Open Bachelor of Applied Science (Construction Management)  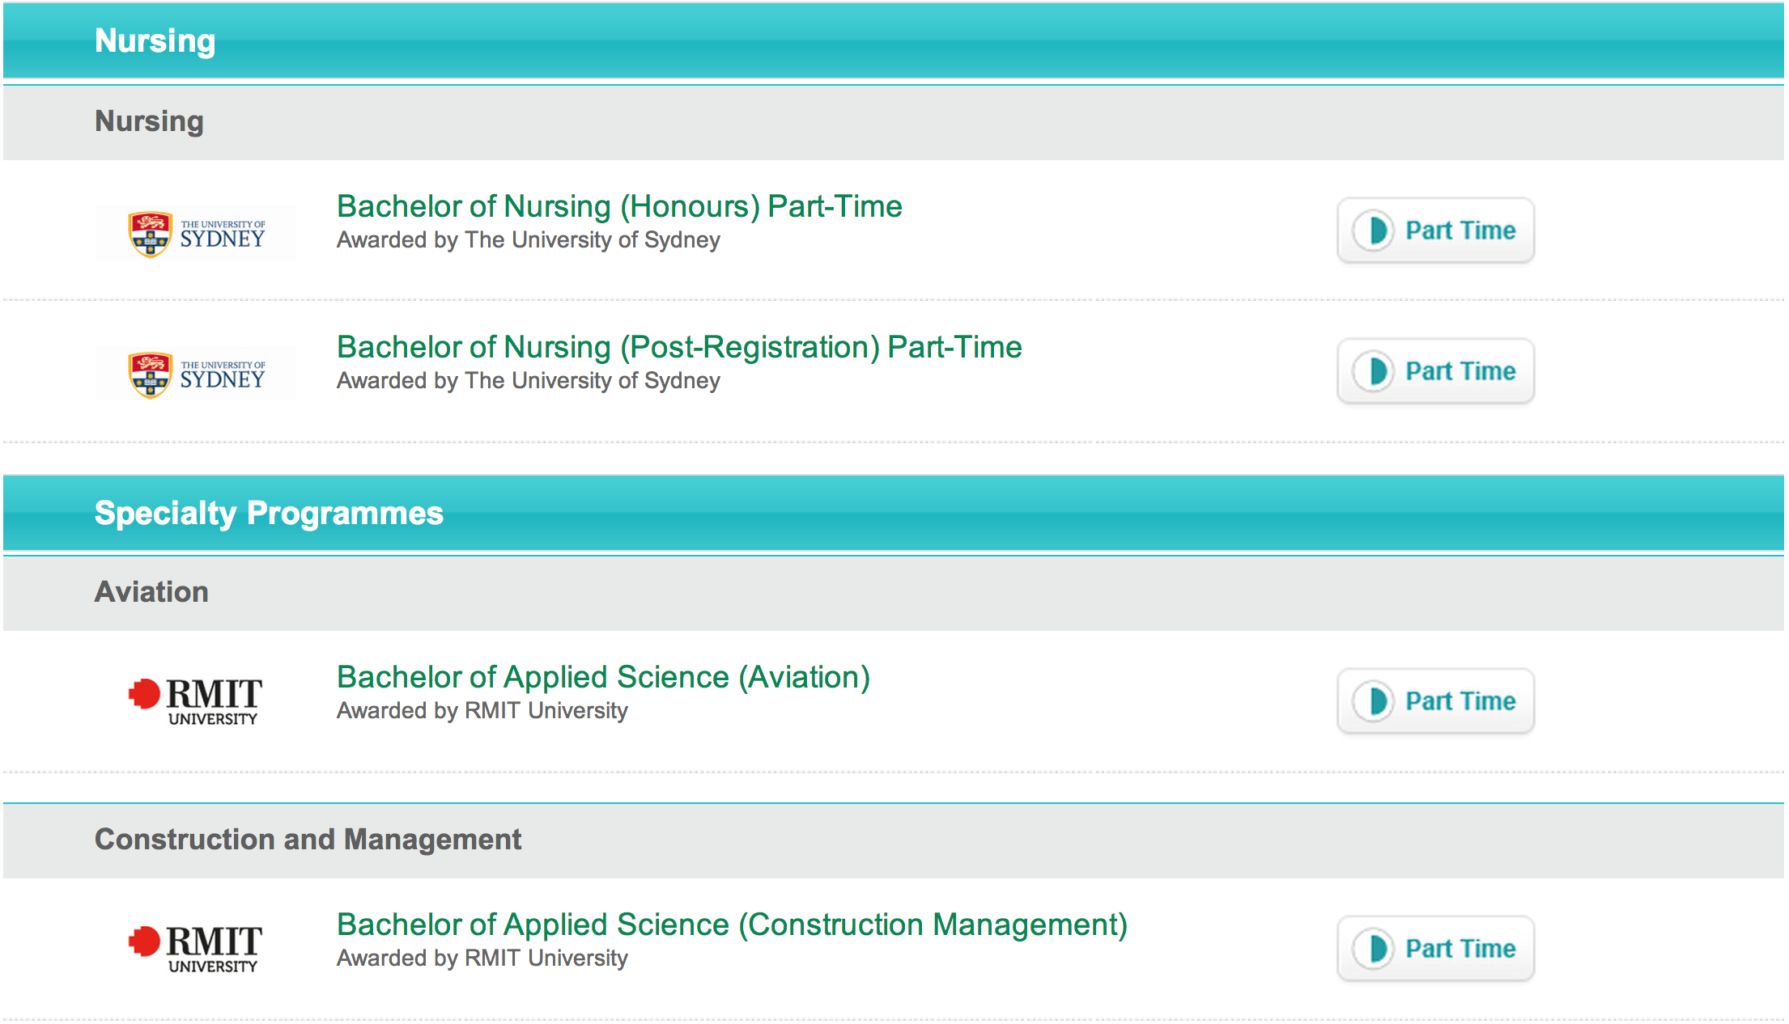point(732,925)
